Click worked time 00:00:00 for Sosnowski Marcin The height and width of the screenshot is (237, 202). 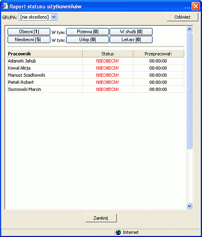pyautogui.click(x=158, y=89)
